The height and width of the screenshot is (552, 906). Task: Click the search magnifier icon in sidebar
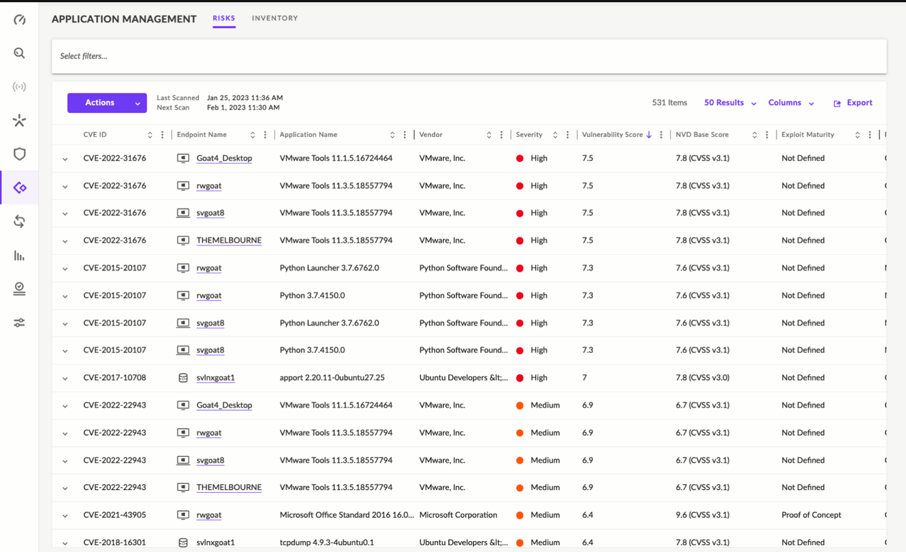19,53
